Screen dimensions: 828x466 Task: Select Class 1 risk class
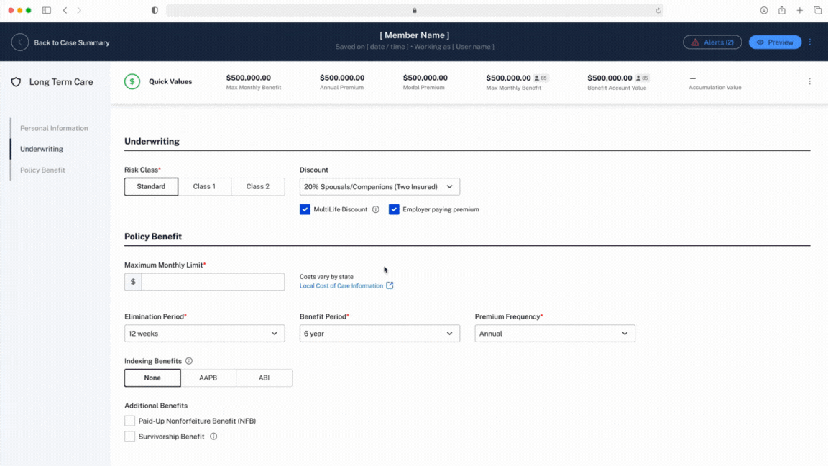click(x=204, y=186)
